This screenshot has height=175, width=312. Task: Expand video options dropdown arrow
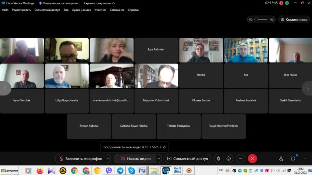pyautogui.click(x=158, y=159)
